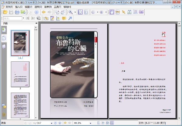The image size is (182, 126).
Task: Select the typewriter T tool
Action: pyautogui.click(x=58, y=18)
